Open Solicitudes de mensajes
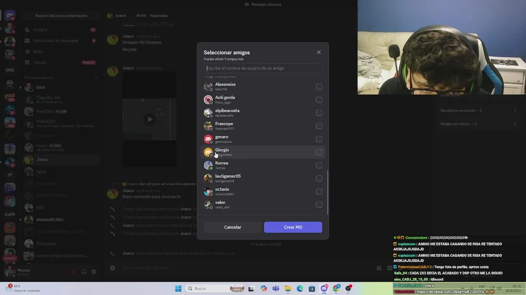526x295 pixels. point(60,41)
